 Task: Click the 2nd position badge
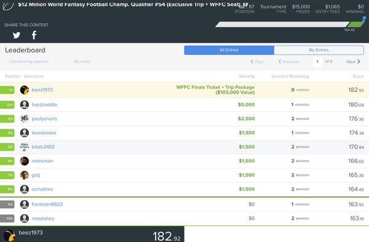[x=7, y=105]
